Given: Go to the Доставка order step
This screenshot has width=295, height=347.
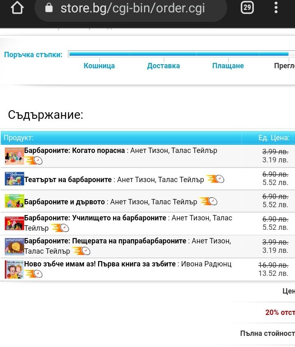Looking at the screenshot, I should coord(163,66).
